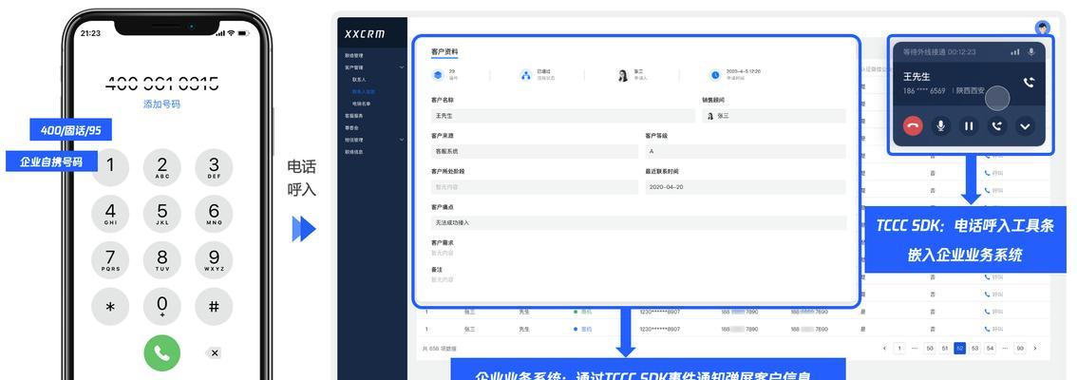Click 客户痛点 field 无法成功接入
The image size is (1077, 380).
[639, 222]
